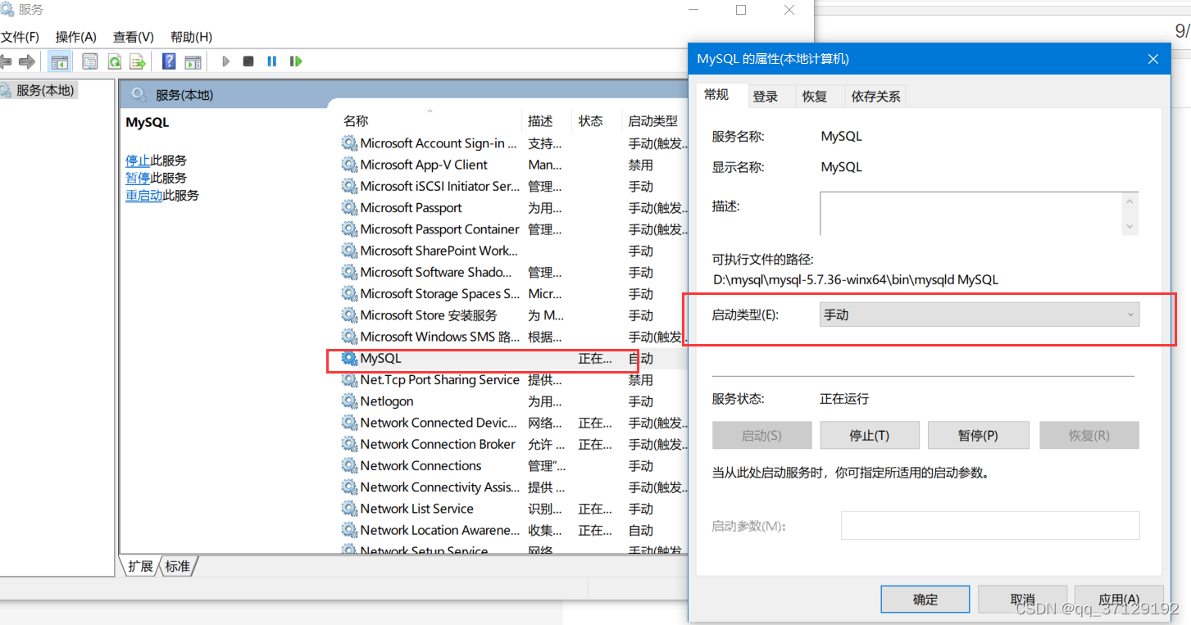Switch to the 恢复 tab in MySQL properties

(x=815, y=97)
